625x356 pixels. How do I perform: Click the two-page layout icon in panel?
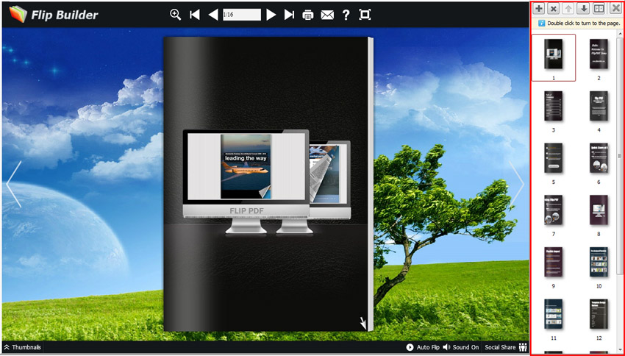[x=599, y=8]
